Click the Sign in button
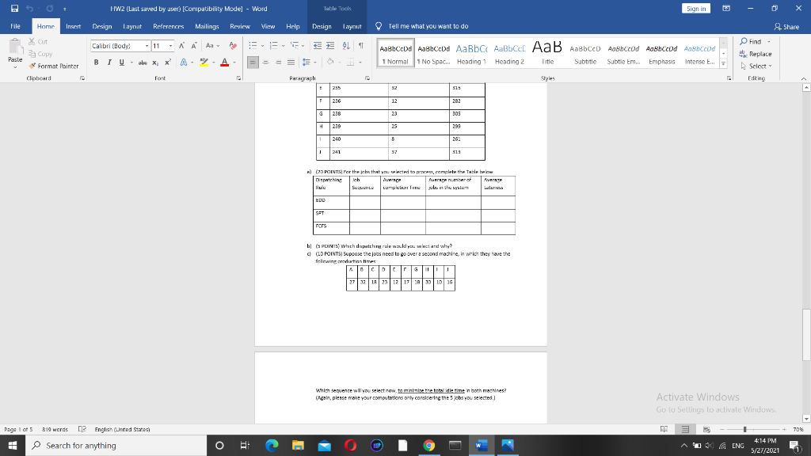Image resolution: width=811 pixels, height=456 pixels. [695, 8]
